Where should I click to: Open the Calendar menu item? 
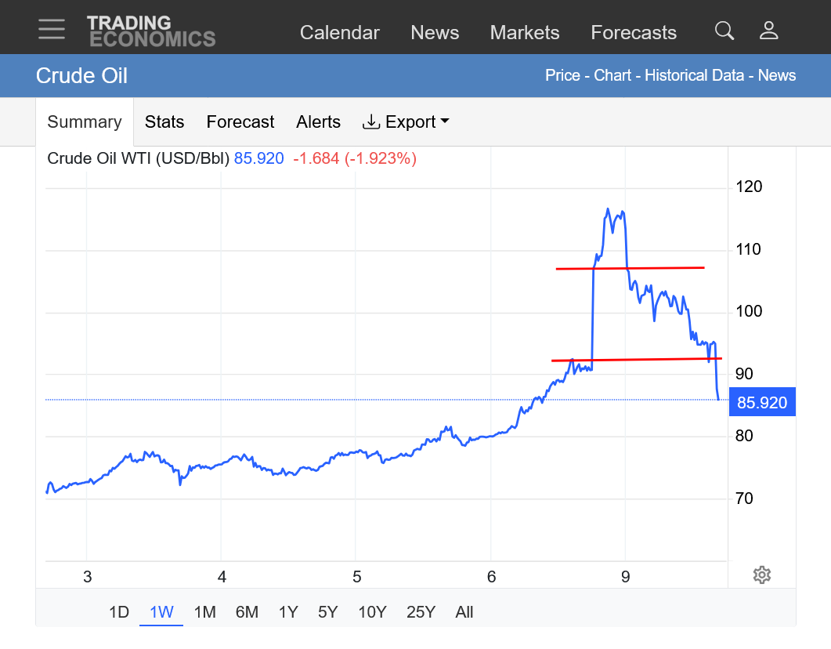340,33
